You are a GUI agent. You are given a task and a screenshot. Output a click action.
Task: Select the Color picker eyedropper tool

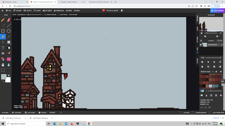coord(9,37)
